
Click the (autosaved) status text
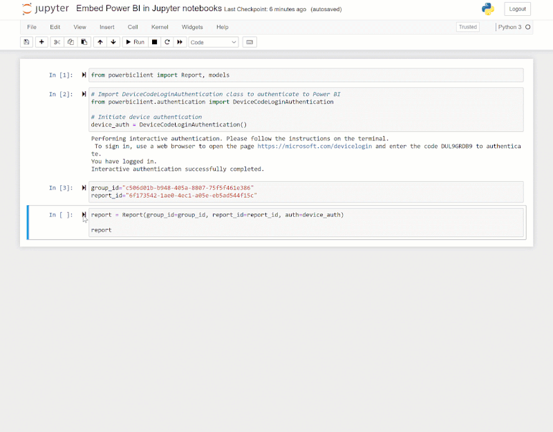pos(326,9)
